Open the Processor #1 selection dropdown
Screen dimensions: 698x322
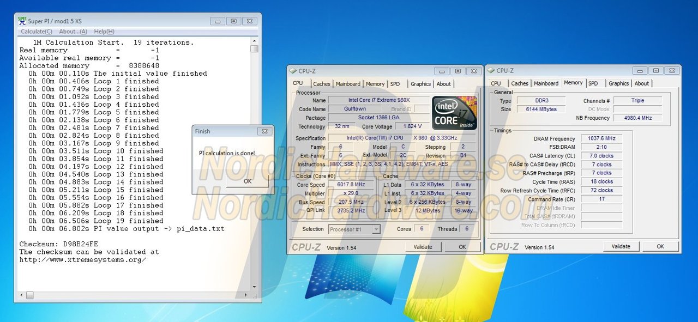pyautogui.click(x=354, y=229)
